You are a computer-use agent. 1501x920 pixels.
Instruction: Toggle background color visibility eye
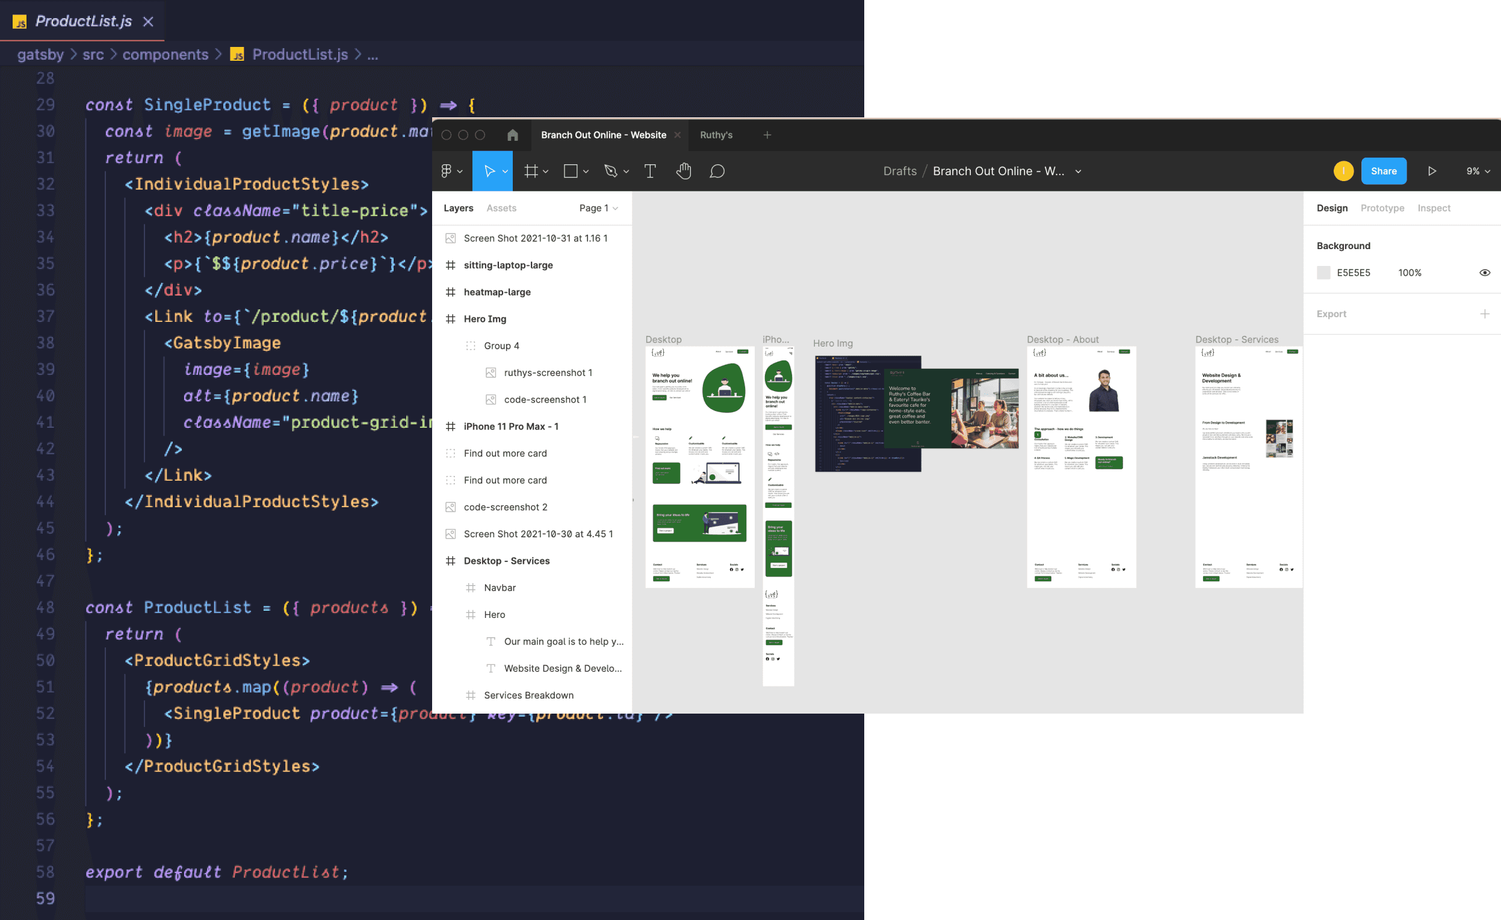[1485, 272]
